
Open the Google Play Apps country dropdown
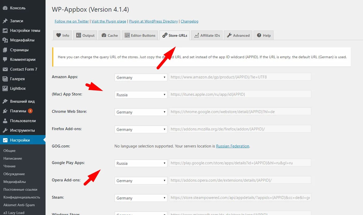click(141, 163)
